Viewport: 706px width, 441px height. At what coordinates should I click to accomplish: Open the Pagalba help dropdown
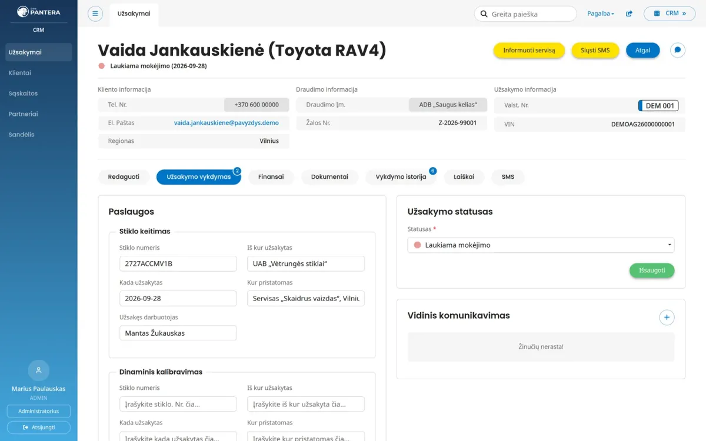pos(601,14)
